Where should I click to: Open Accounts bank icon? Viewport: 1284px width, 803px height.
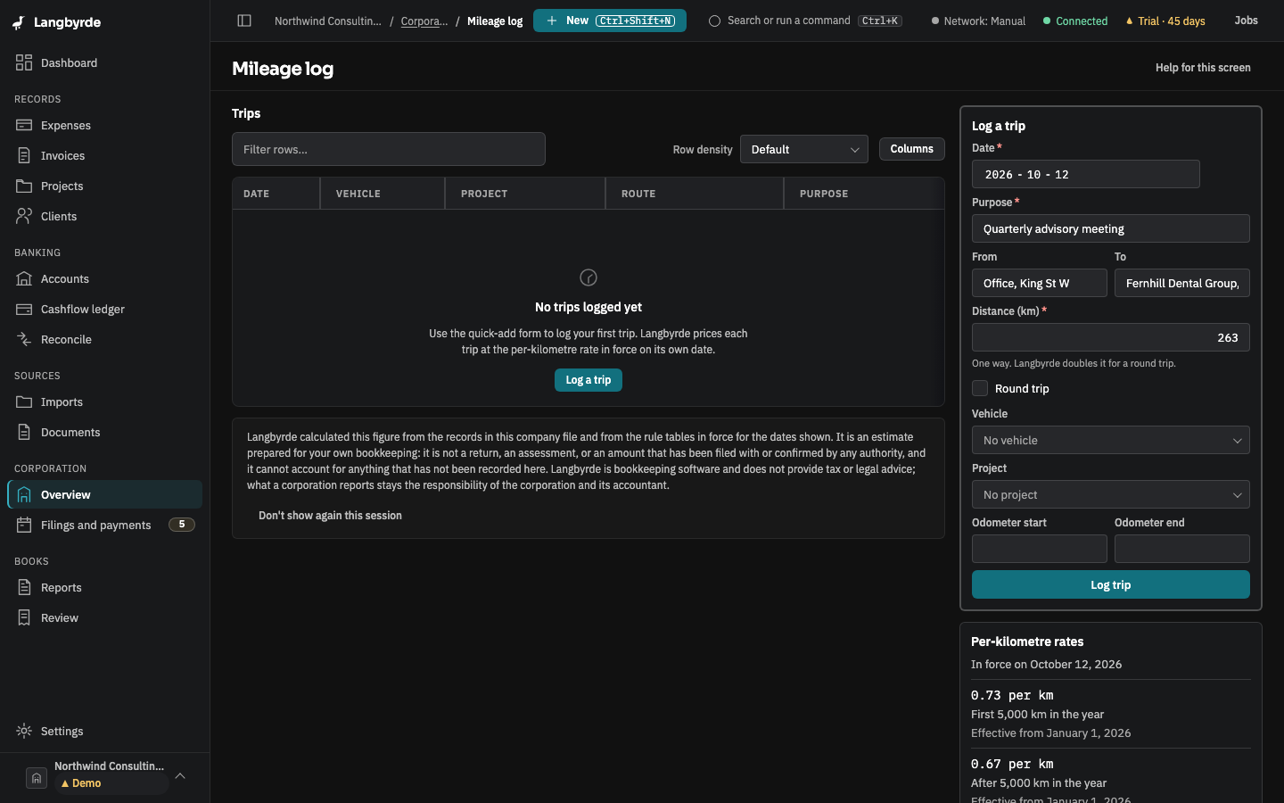[24, 278]
